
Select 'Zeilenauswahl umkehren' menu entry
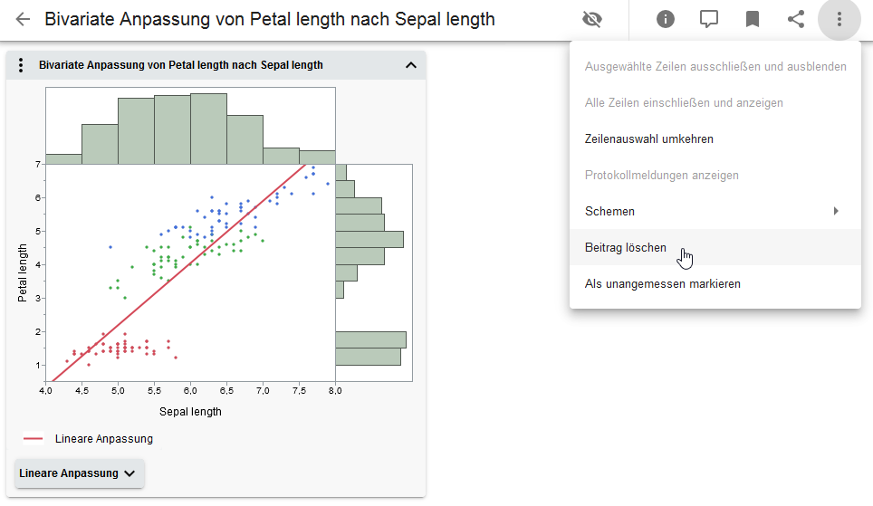649,138
